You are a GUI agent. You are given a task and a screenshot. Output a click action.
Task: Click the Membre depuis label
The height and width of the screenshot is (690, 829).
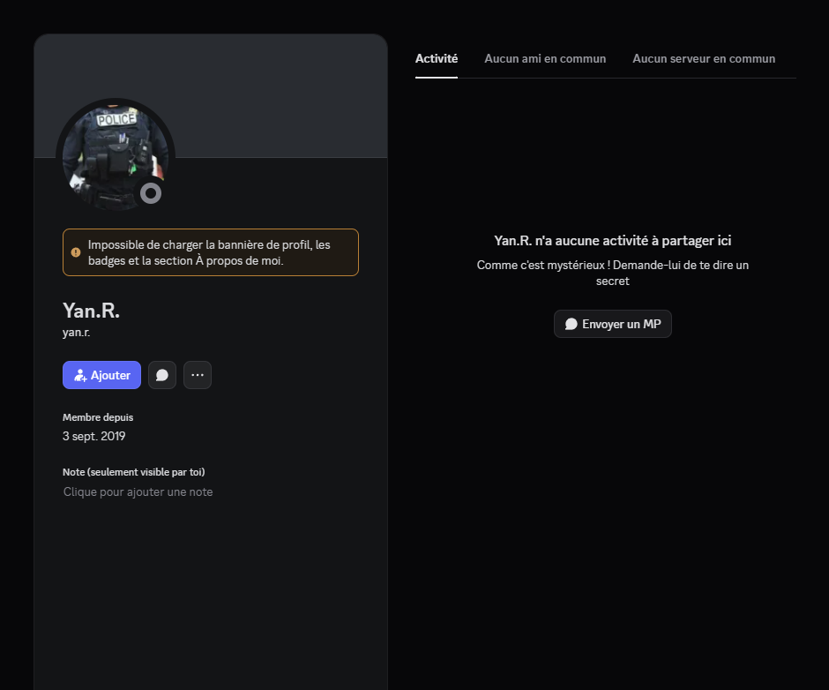click(x=98, y=416)
